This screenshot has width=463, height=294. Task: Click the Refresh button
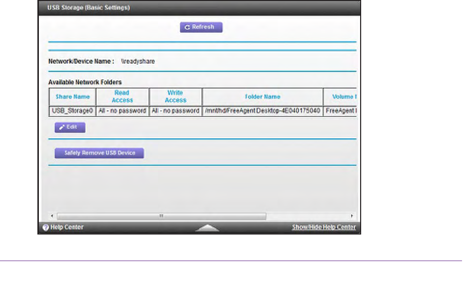click(x=201, y=27)
